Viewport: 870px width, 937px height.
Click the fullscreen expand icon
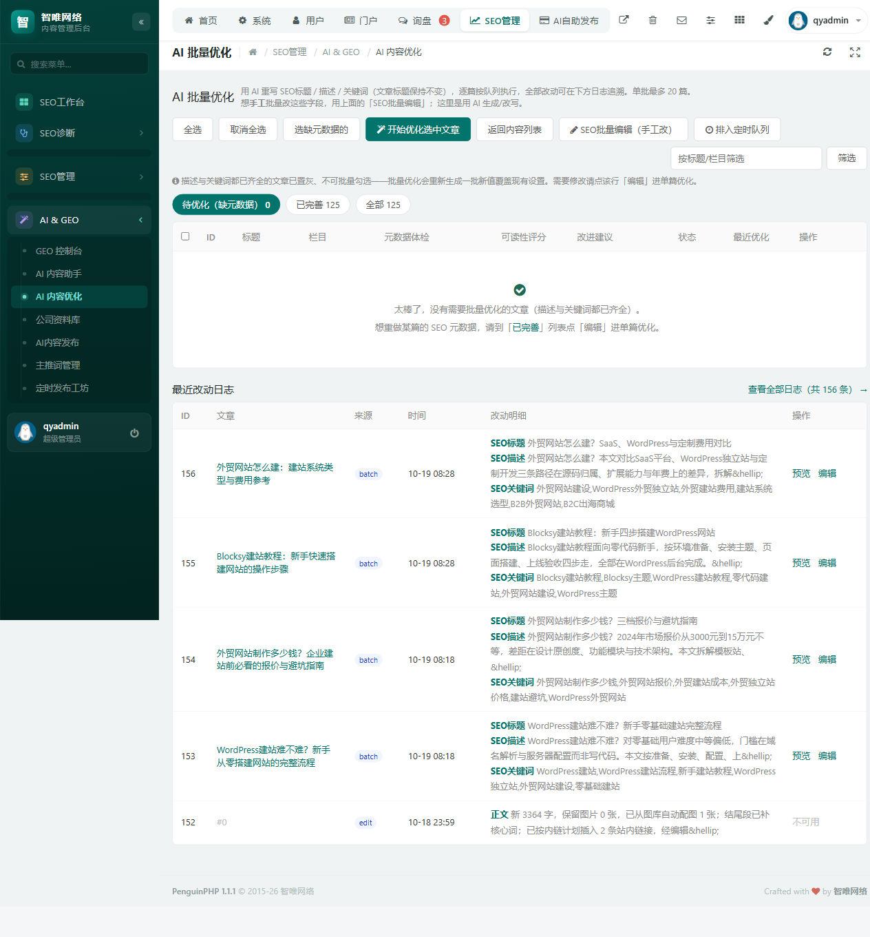tap(855, 52)
